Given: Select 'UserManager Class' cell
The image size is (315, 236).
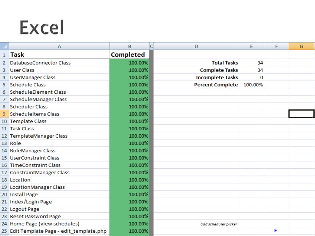Looking at the screenshot, I should click(59, 77).
